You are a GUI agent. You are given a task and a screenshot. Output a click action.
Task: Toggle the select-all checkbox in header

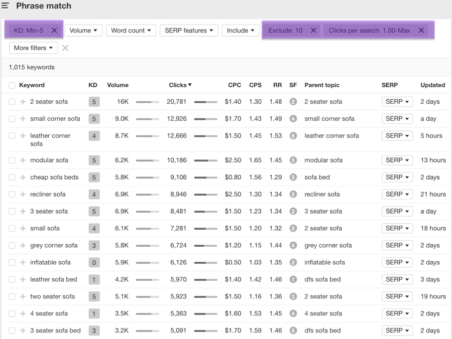12,85
